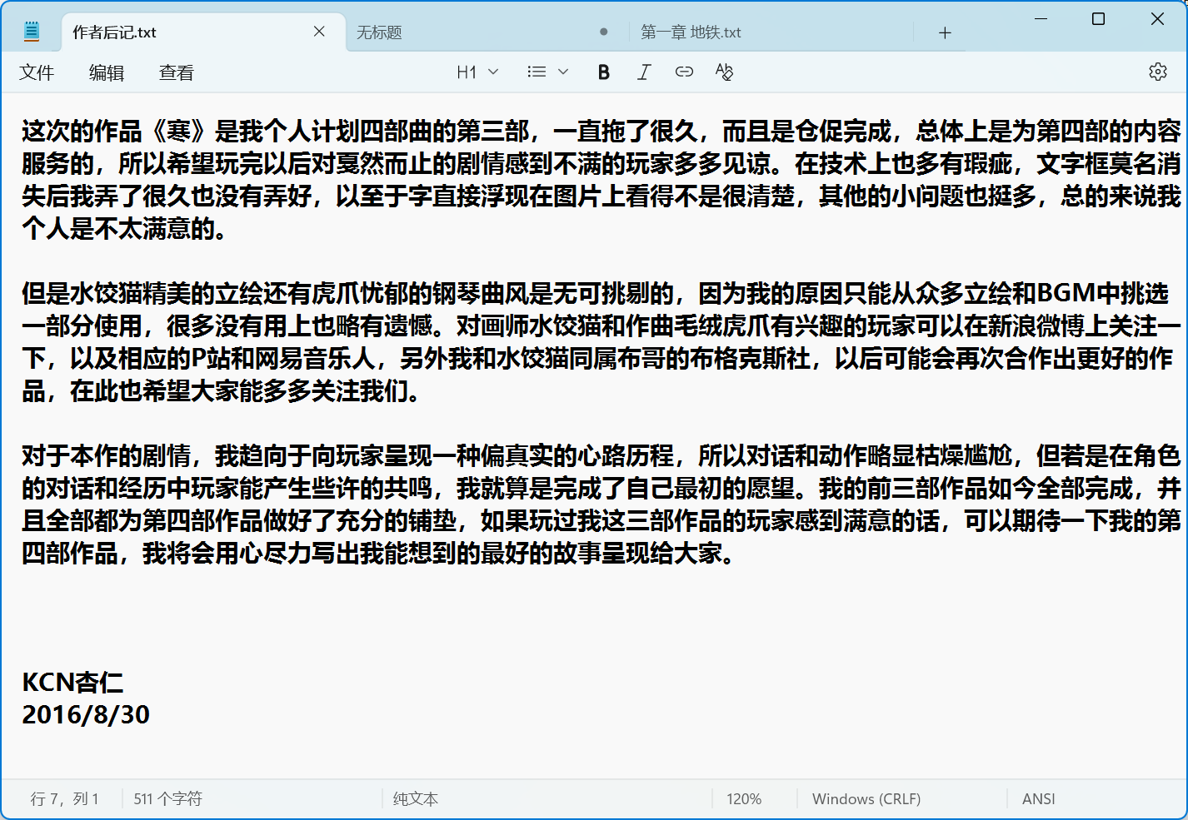Apply bold formatting to text
Screen dimensions: 1188x820
pos(603,72)
